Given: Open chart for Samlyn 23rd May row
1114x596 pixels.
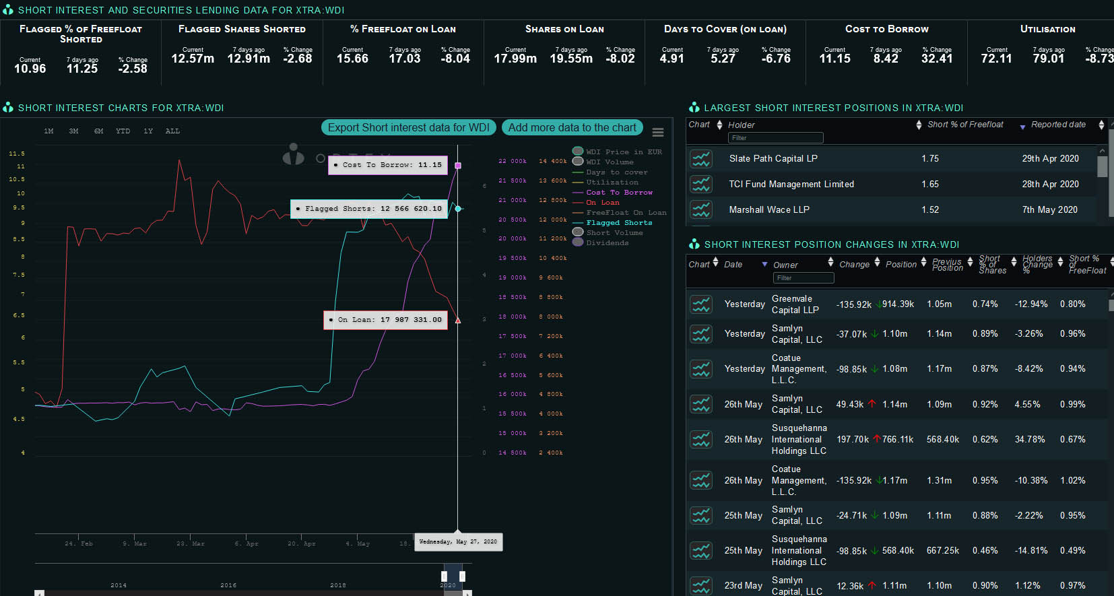Looking at the screenshot, I should [701, 586].
